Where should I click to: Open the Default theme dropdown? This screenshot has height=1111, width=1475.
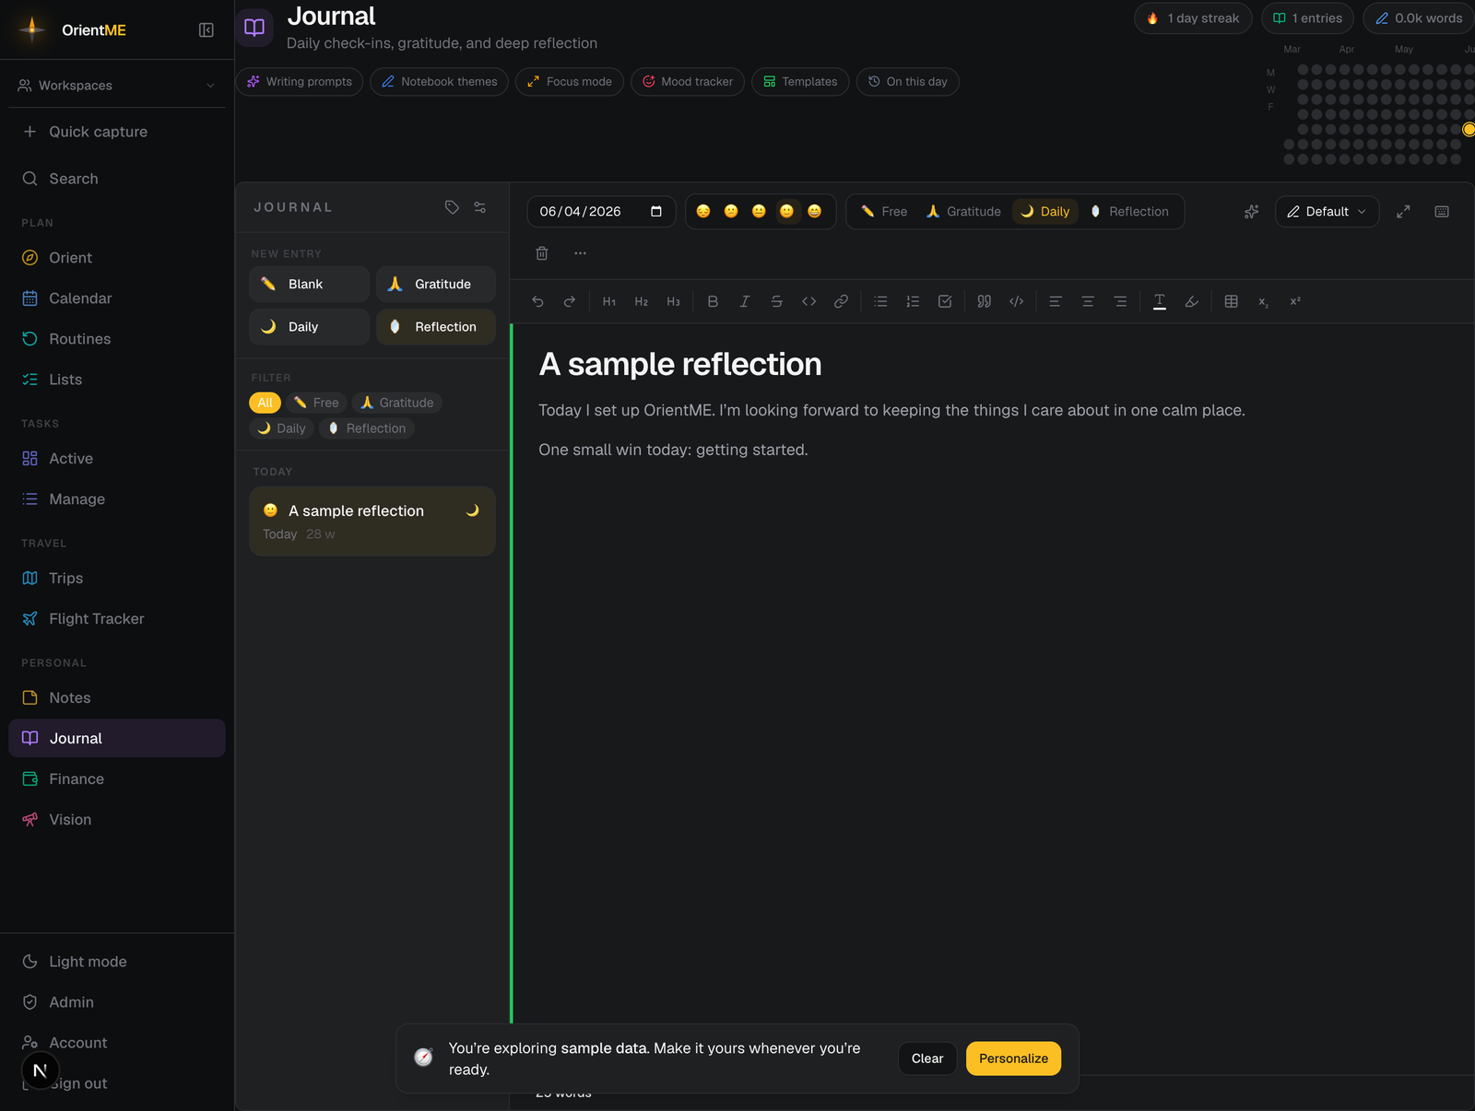click(x=1327, y=212)
